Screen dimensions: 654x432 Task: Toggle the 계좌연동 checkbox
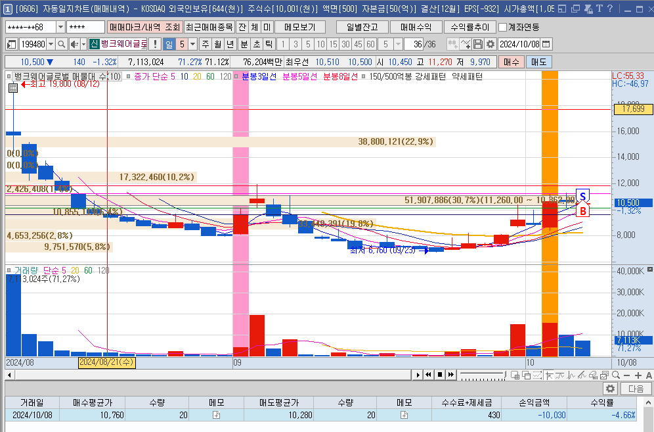pos(502,27)
